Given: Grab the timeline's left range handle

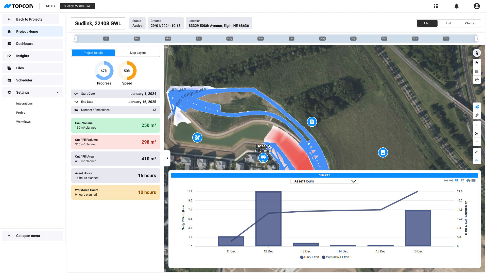Looking at the screenshot, I should (x=75, y=39).
